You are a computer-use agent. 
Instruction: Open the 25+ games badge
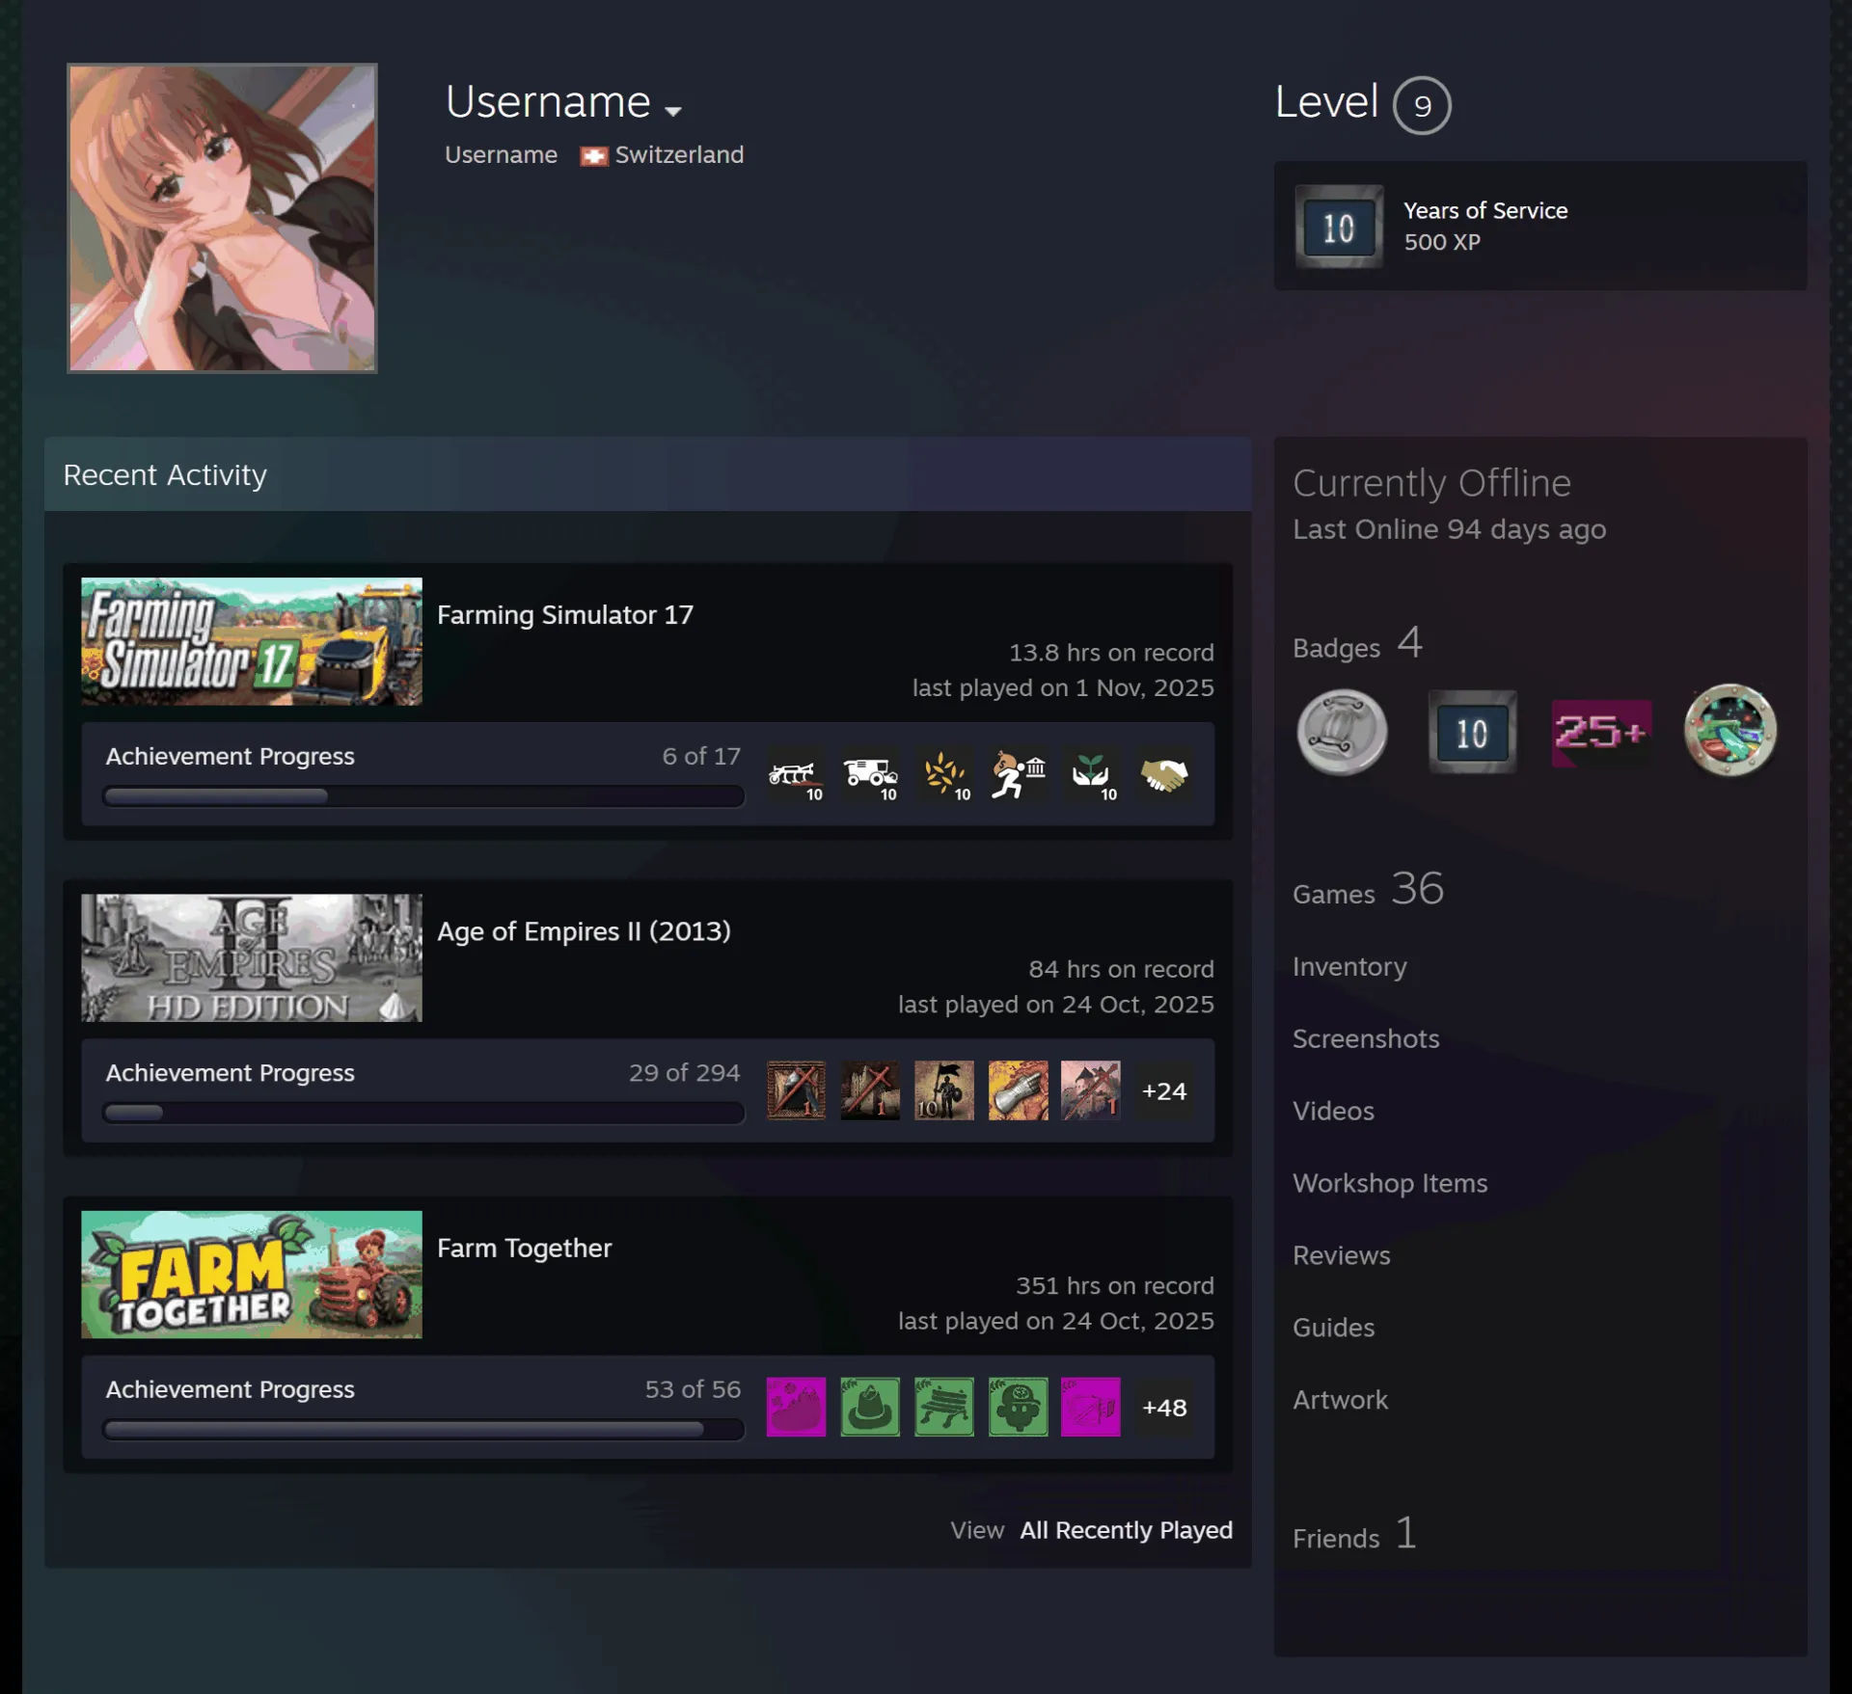1601,733
